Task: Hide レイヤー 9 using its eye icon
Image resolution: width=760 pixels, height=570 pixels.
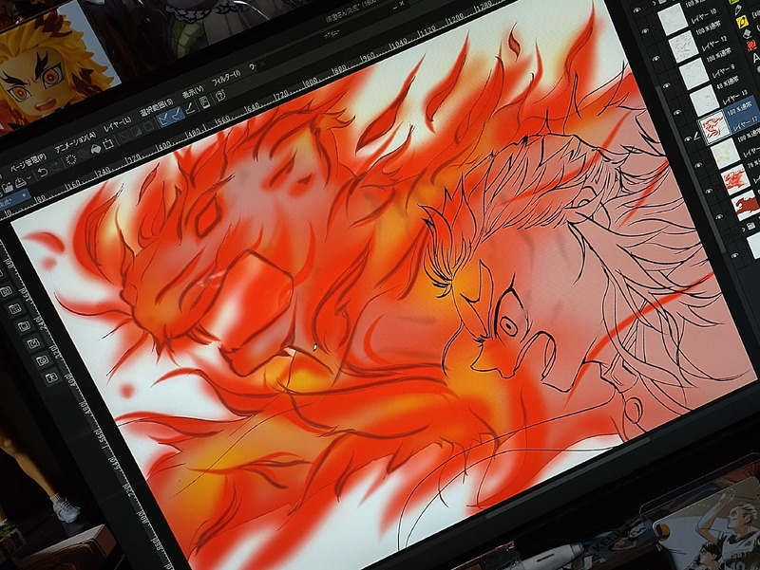Action: (667, 85)
